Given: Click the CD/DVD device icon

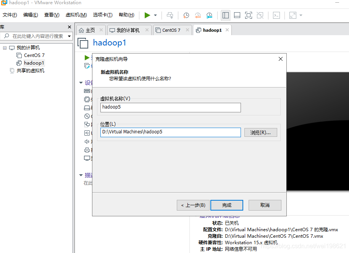Looking at the screenshot, I should click(x=87, y=116).
